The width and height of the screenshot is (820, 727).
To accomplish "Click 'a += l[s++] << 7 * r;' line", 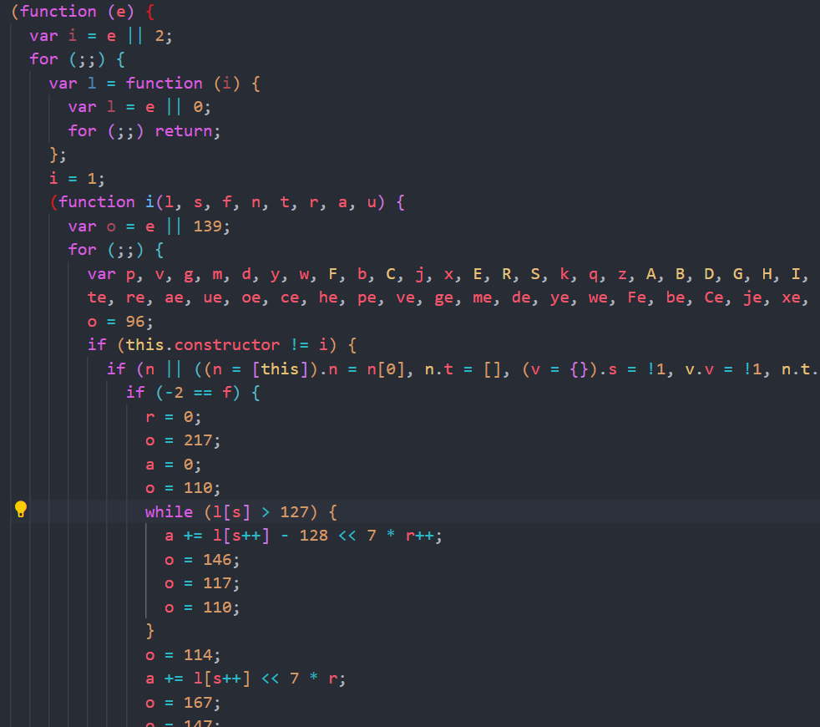I will pyautogui.click(x=245, y=679).
